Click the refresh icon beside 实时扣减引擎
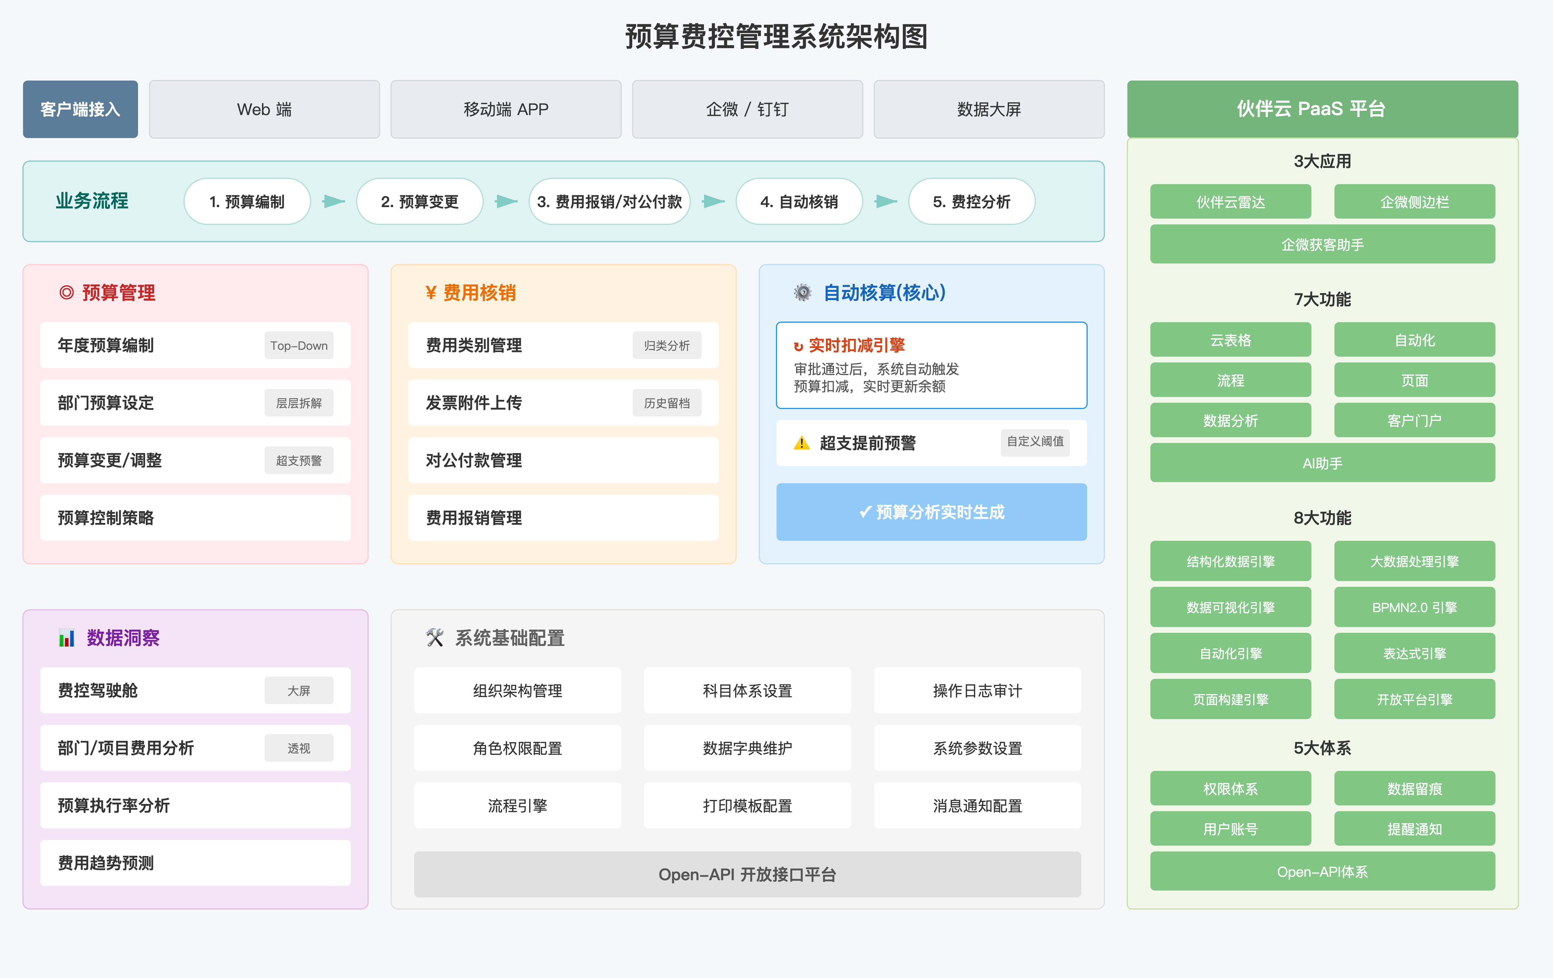1553x978 pixels. [798, 346]
